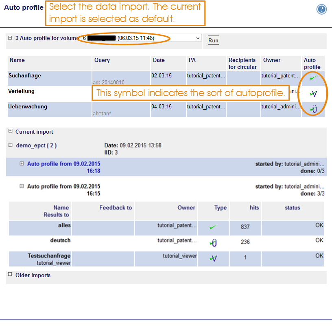Collapse the 3 Auto profile for volume section
The height and width of the screenshot is (326, 332).
coord(10,38)
